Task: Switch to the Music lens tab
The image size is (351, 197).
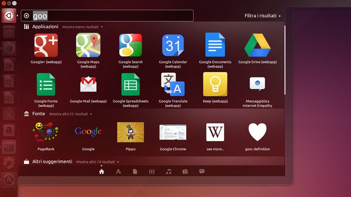Action: pyautogui.click(x=168, y=172)
